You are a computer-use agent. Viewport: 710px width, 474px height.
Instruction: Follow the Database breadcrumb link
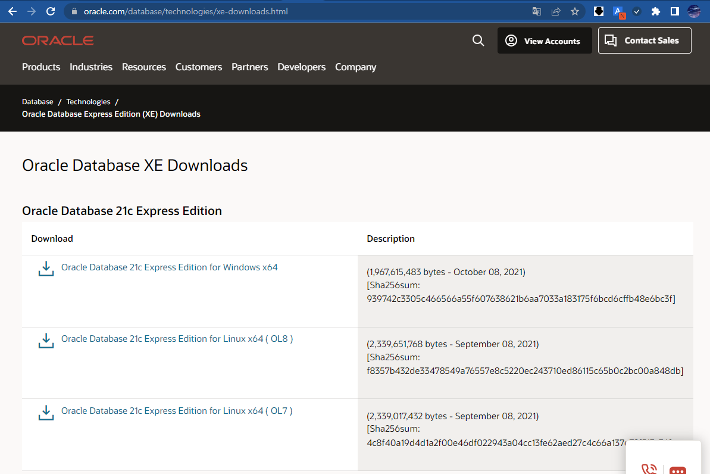[37, 102]
